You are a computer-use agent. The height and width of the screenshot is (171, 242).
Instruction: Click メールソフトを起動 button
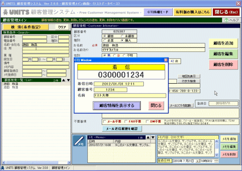click(x=181, y=106)
